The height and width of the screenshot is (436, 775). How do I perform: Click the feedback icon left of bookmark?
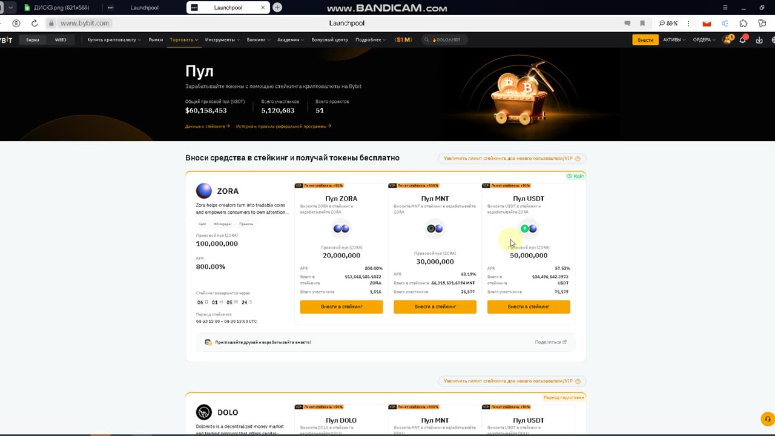pos(627,23)
